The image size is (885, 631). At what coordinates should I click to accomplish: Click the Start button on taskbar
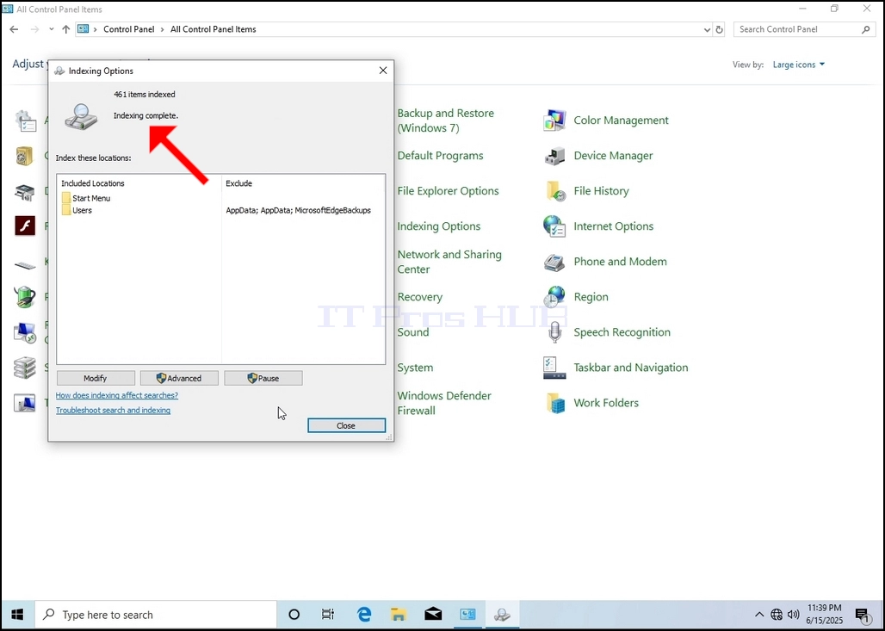[x=17, y=615]
